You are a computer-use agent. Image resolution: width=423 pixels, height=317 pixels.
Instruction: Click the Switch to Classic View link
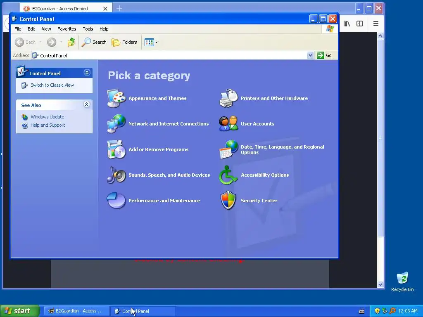tap(52, 85)
